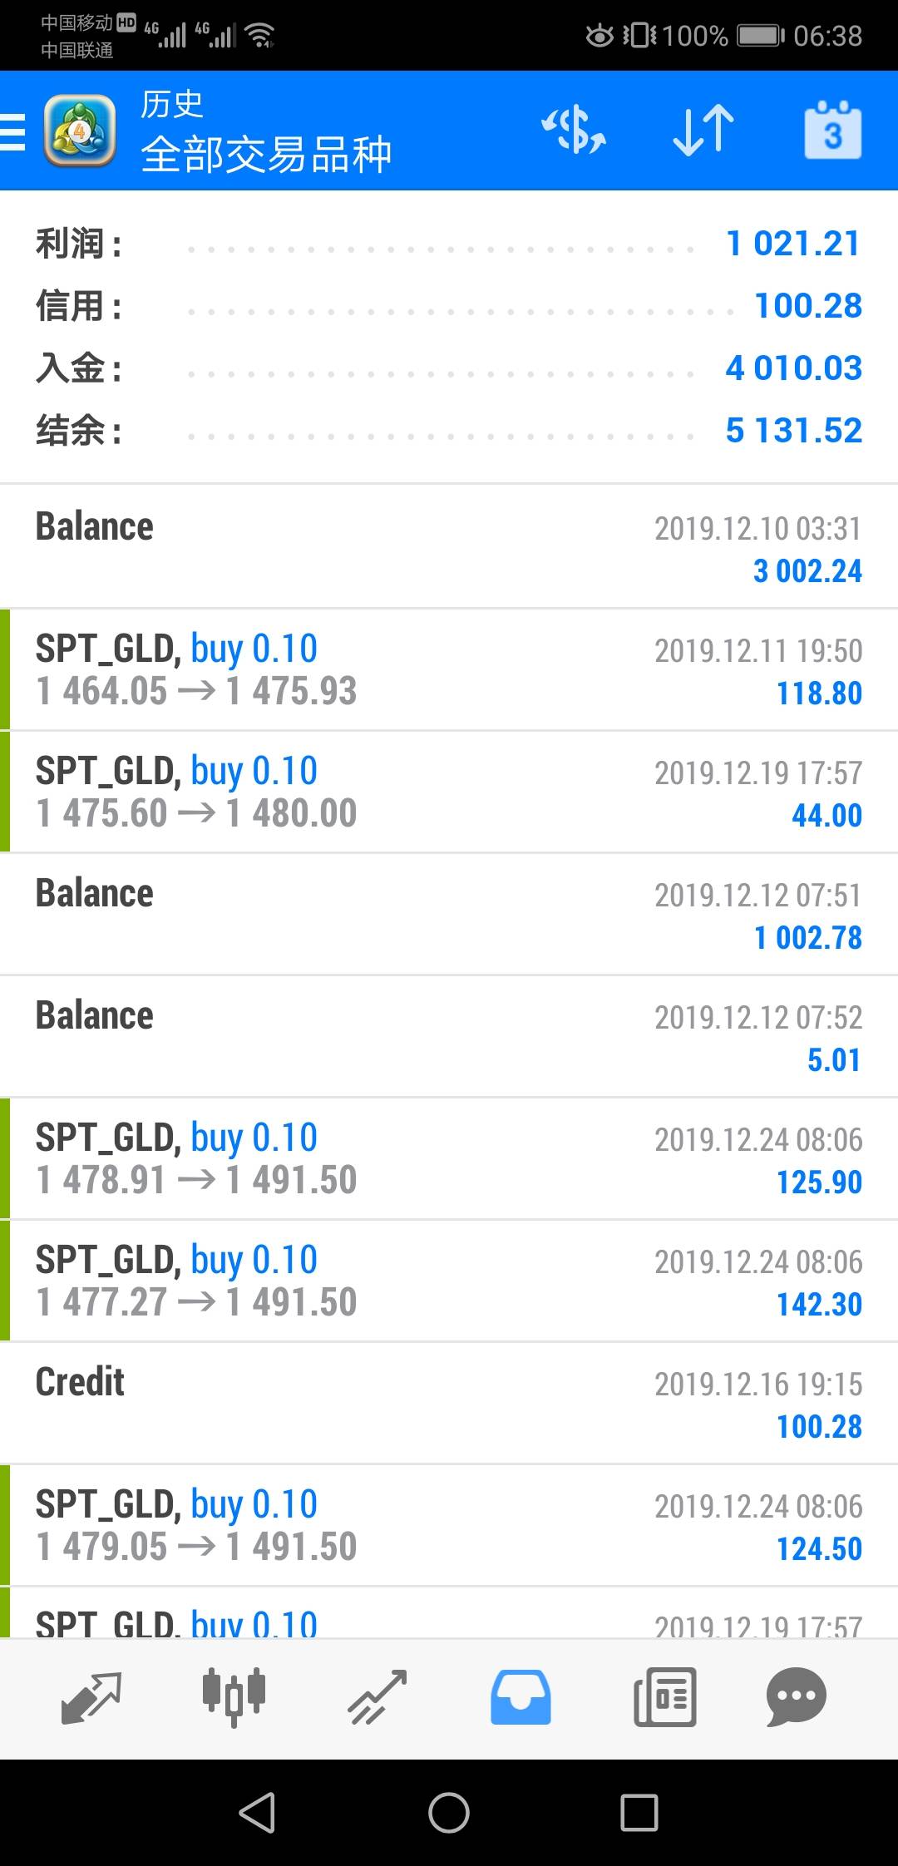Tap the MetaTrader 4 app logo
This screenshot has height=1866, width=898.
tap(79, 131)
